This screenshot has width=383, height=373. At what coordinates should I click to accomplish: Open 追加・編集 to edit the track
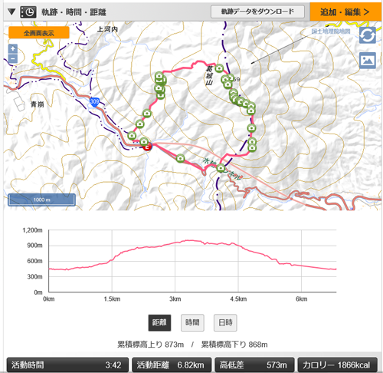[x=345, y=12]
